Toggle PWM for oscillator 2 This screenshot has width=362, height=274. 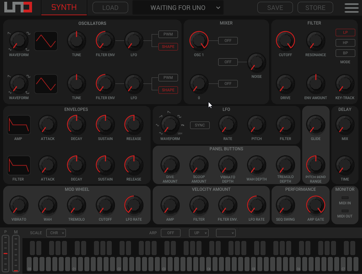pos(168,77)
